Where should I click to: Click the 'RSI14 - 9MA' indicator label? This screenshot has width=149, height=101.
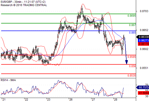8,80
